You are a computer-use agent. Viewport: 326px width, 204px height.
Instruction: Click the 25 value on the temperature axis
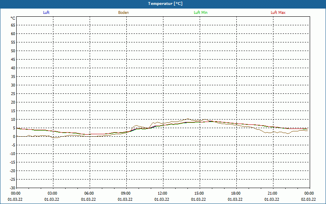13,94
